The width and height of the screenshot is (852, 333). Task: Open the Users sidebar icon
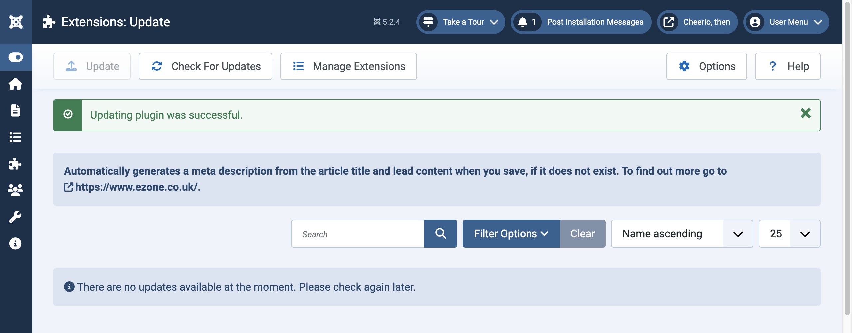click(16, 190)
